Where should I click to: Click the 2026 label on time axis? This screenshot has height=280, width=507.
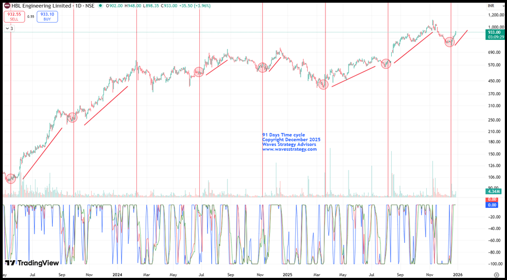click(x=456, y=275)
